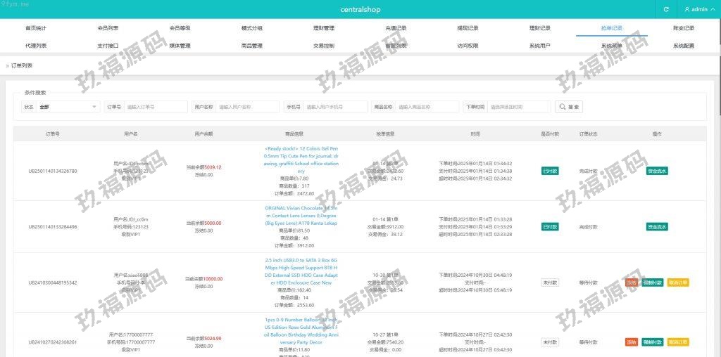Open the admin user menu
The width and height of the screenshot is (721, 357).
pyautogui.click(x=696, y=9)
